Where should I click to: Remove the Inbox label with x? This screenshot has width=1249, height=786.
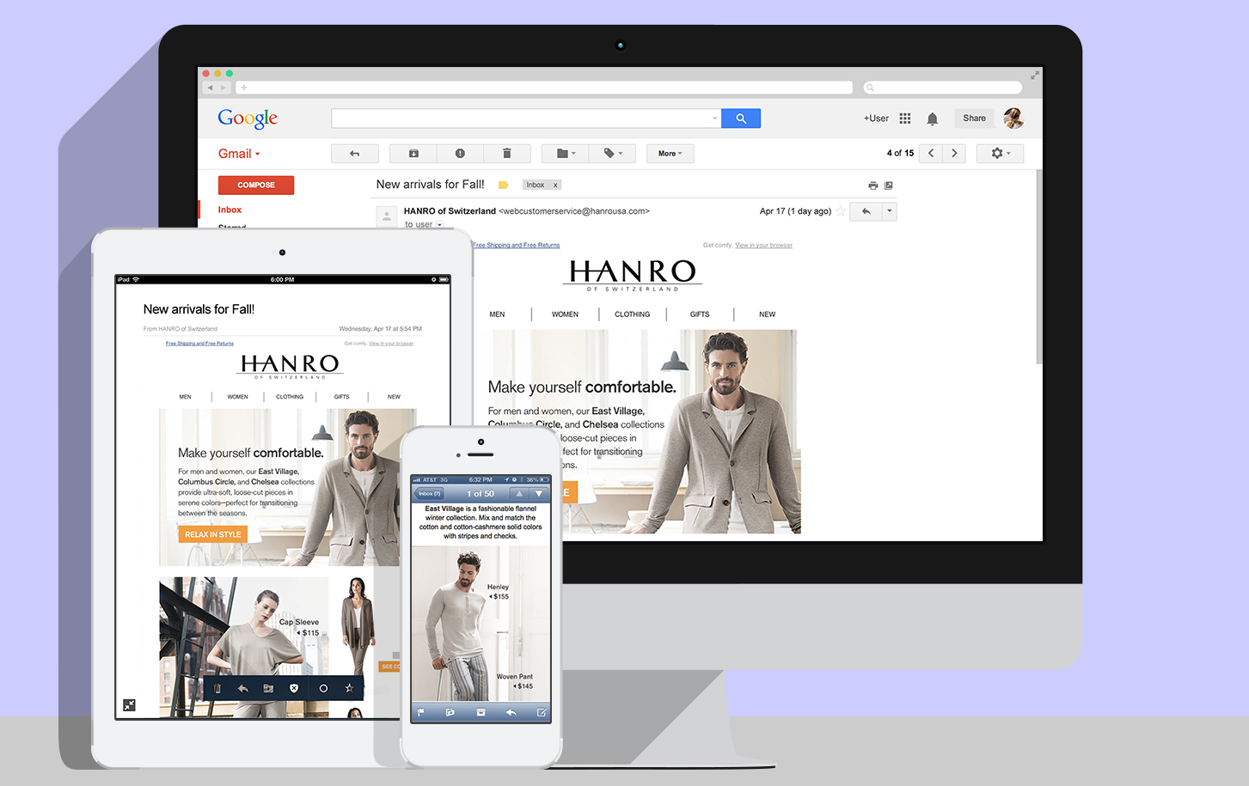tap(556, 185)
